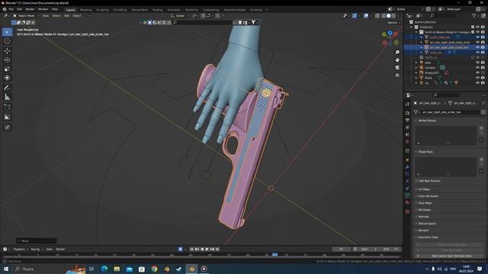Click the current frame number field
The height and width of the screenshot is (274, 488).
coord(342,249)
